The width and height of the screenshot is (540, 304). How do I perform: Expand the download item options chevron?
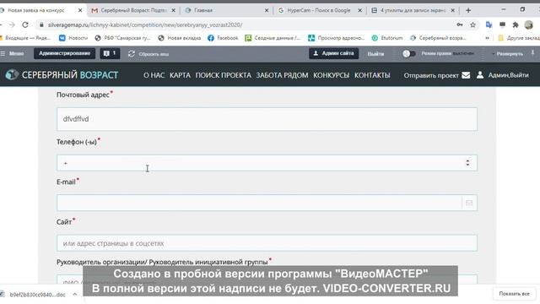point(75,295)
